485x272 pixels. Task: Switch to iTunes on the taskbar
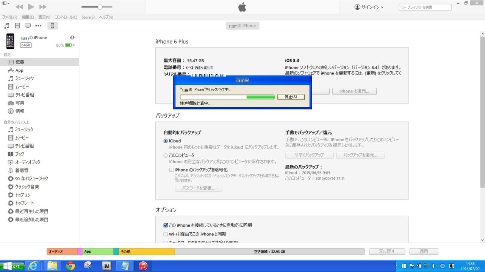click(x=142, y=266)
